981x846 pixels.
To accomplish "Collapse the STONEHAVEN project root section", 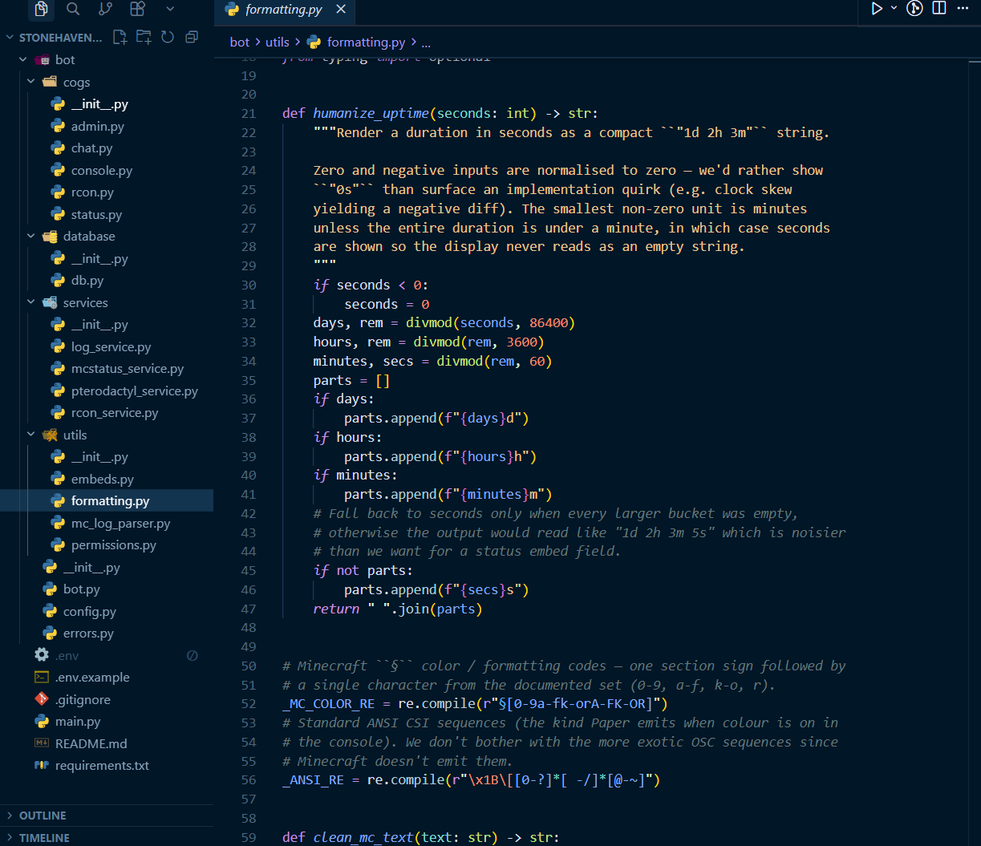I will point(54,38).
